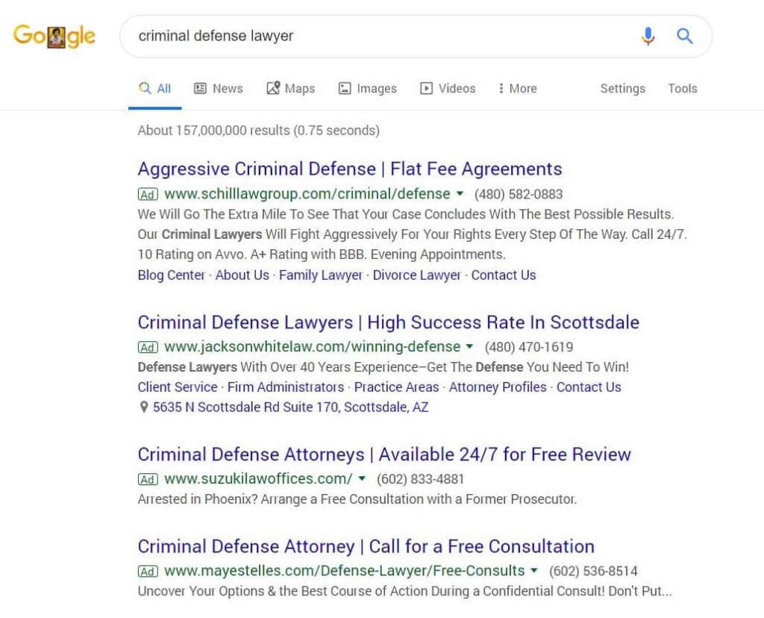Select the All results tab

(155, 88)
